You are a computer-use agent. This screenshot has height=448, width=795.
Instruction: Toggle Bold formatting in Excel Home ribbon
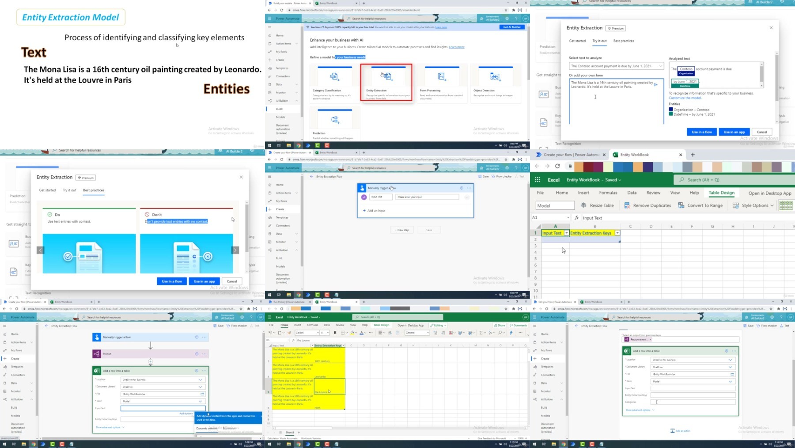[335, 333]
